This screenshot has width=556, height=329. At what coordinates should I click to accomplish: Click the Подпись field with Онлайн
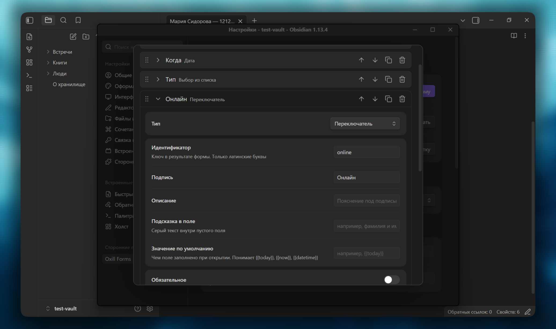pyautogui.click(x=367, y=177)
